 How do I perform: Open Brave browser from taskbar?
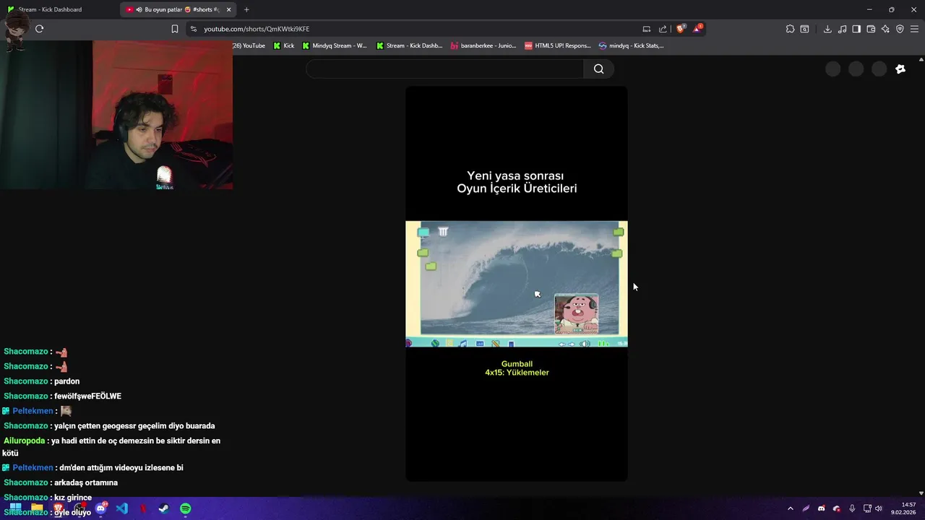59,508
